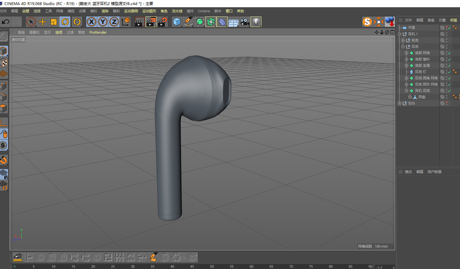Viewport: 460px width, 269px height.
Task: Open the Octane menu
Action: click(204, 11)
